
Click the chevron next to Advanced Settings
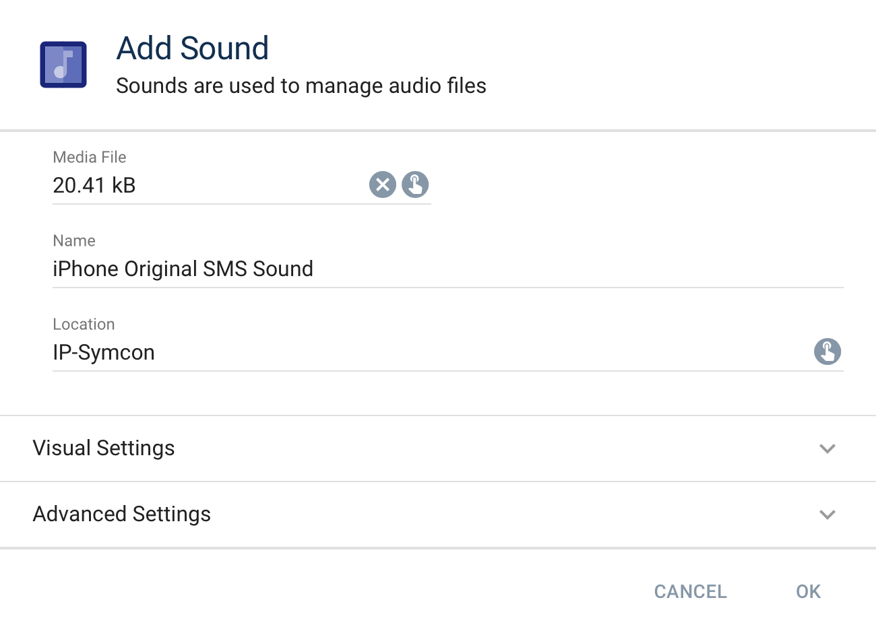tap(827, 514)
